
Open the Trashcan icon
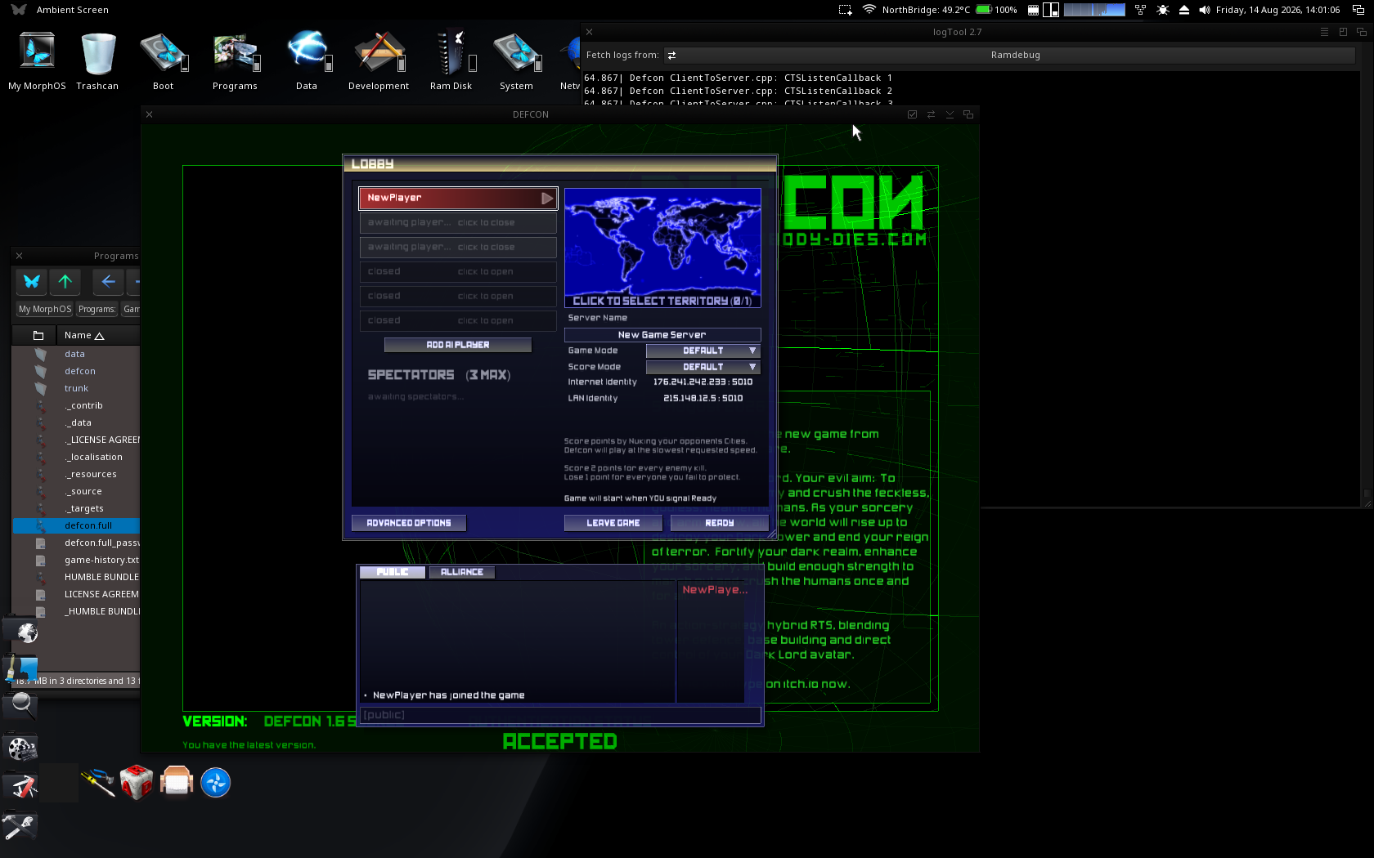point(97,61)
